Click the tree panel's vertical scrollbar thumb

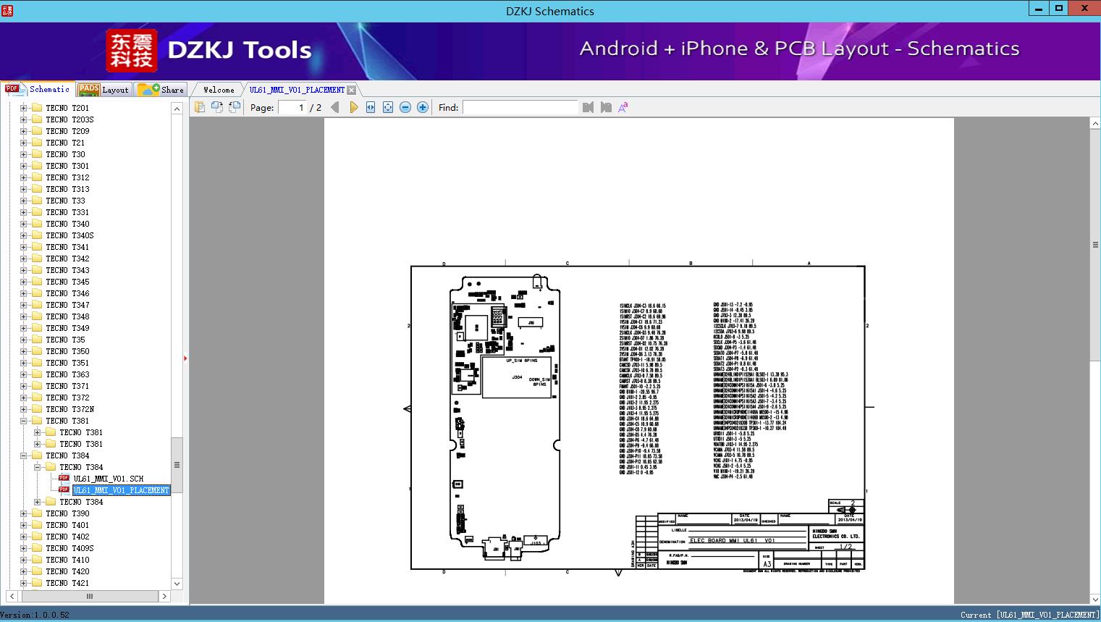[177, 465]
